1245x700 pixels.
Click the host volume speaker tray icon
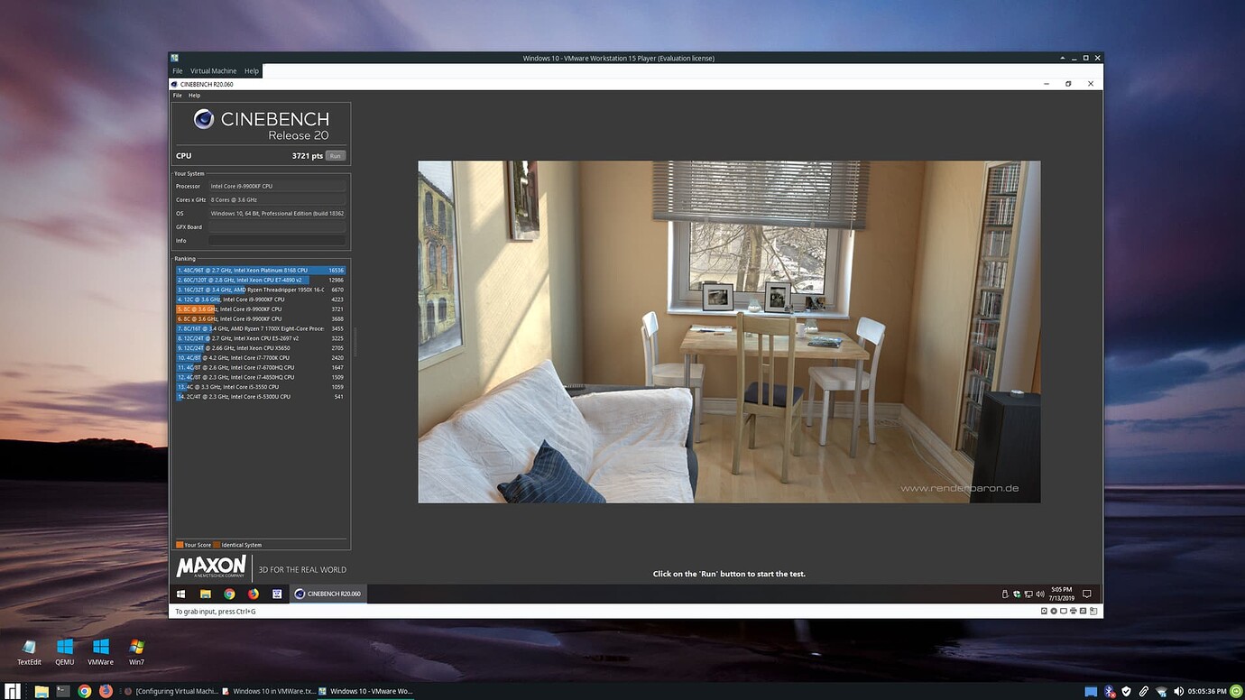(x=1178, y=692)
